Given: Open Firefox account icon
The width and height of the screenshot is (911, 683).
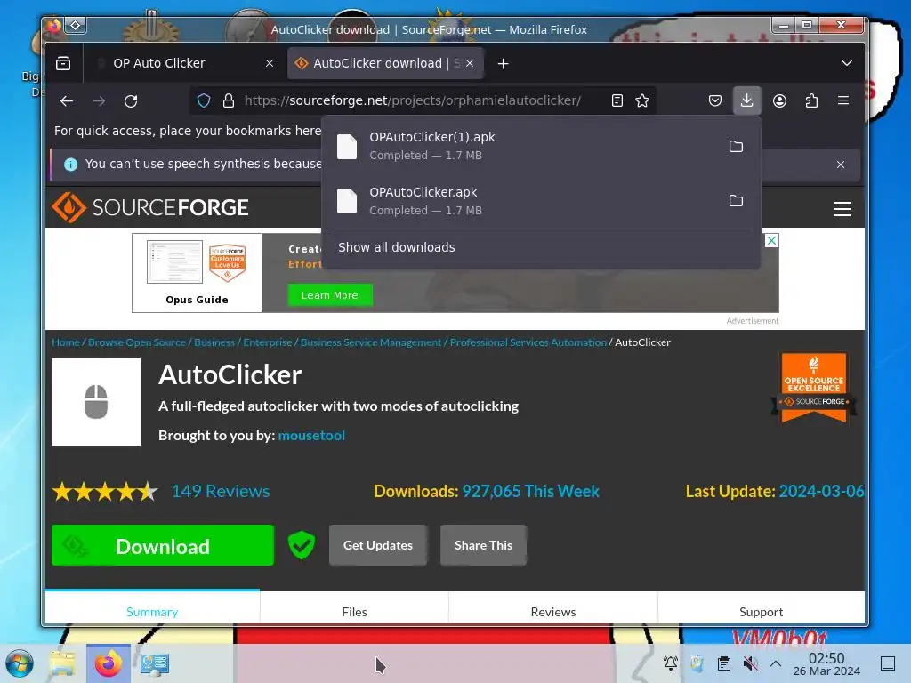Looking at the screenshot, I should coord(779,101).
